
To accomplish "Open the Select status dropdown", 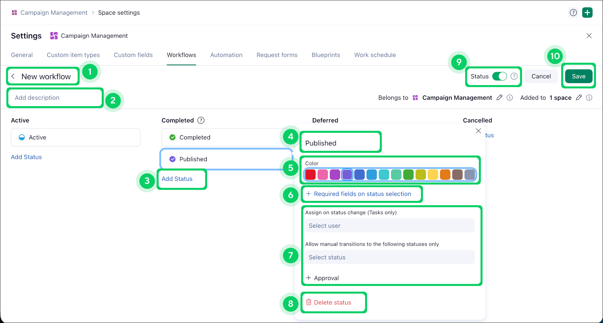I will click(x=390, y=257).
